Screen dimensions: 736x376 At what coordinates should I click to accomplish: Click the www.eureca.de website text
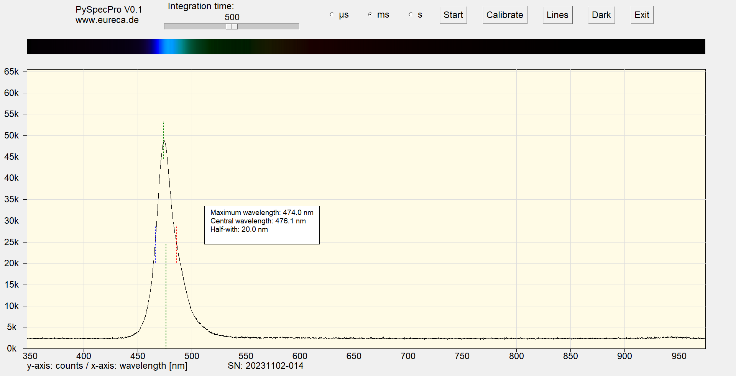(107, 20)
